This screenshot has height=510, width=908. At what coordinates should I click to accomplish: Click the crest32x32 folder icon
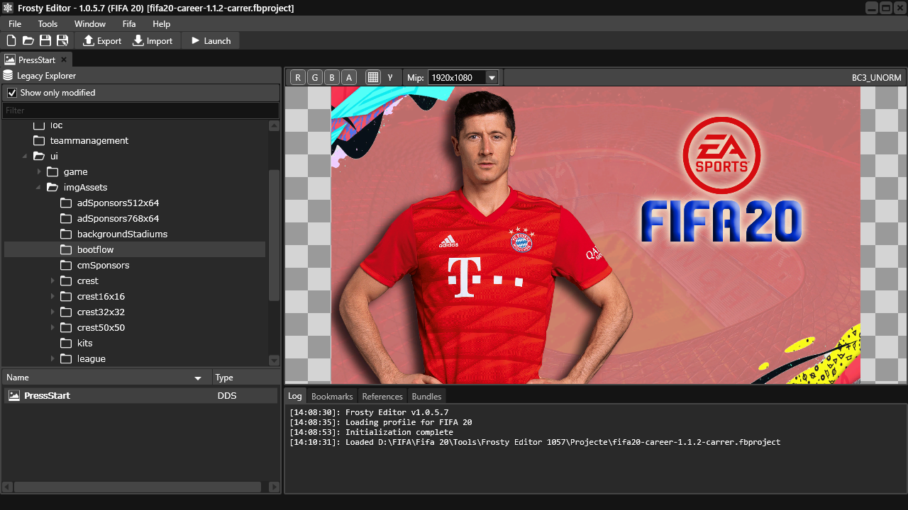(x=66, y=312)
